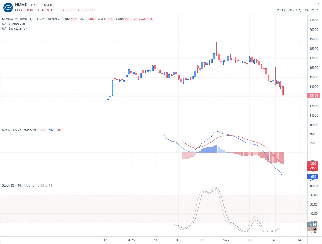Click the Фев month marker on the time axis
The image size is (322, 244).
[x=178, y=240]
